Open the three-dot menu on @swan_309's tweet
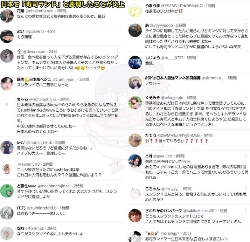Screen dimensions: 250x242 click(118, 164)
